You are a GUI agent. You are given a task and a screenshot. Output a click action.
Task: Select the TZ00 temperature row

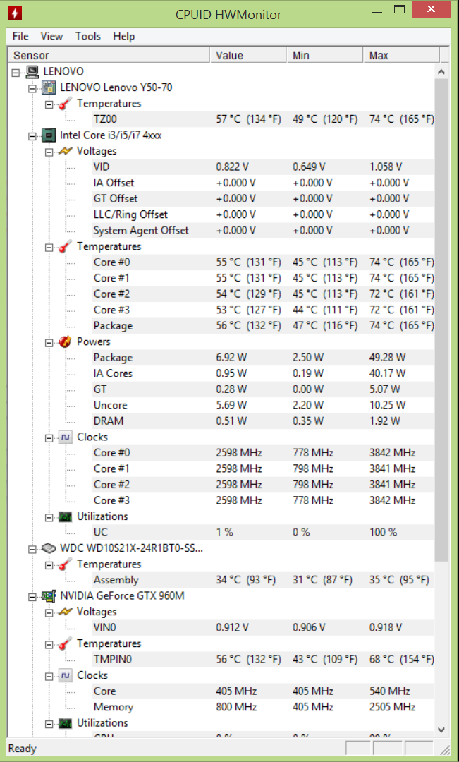coord(262,119)
